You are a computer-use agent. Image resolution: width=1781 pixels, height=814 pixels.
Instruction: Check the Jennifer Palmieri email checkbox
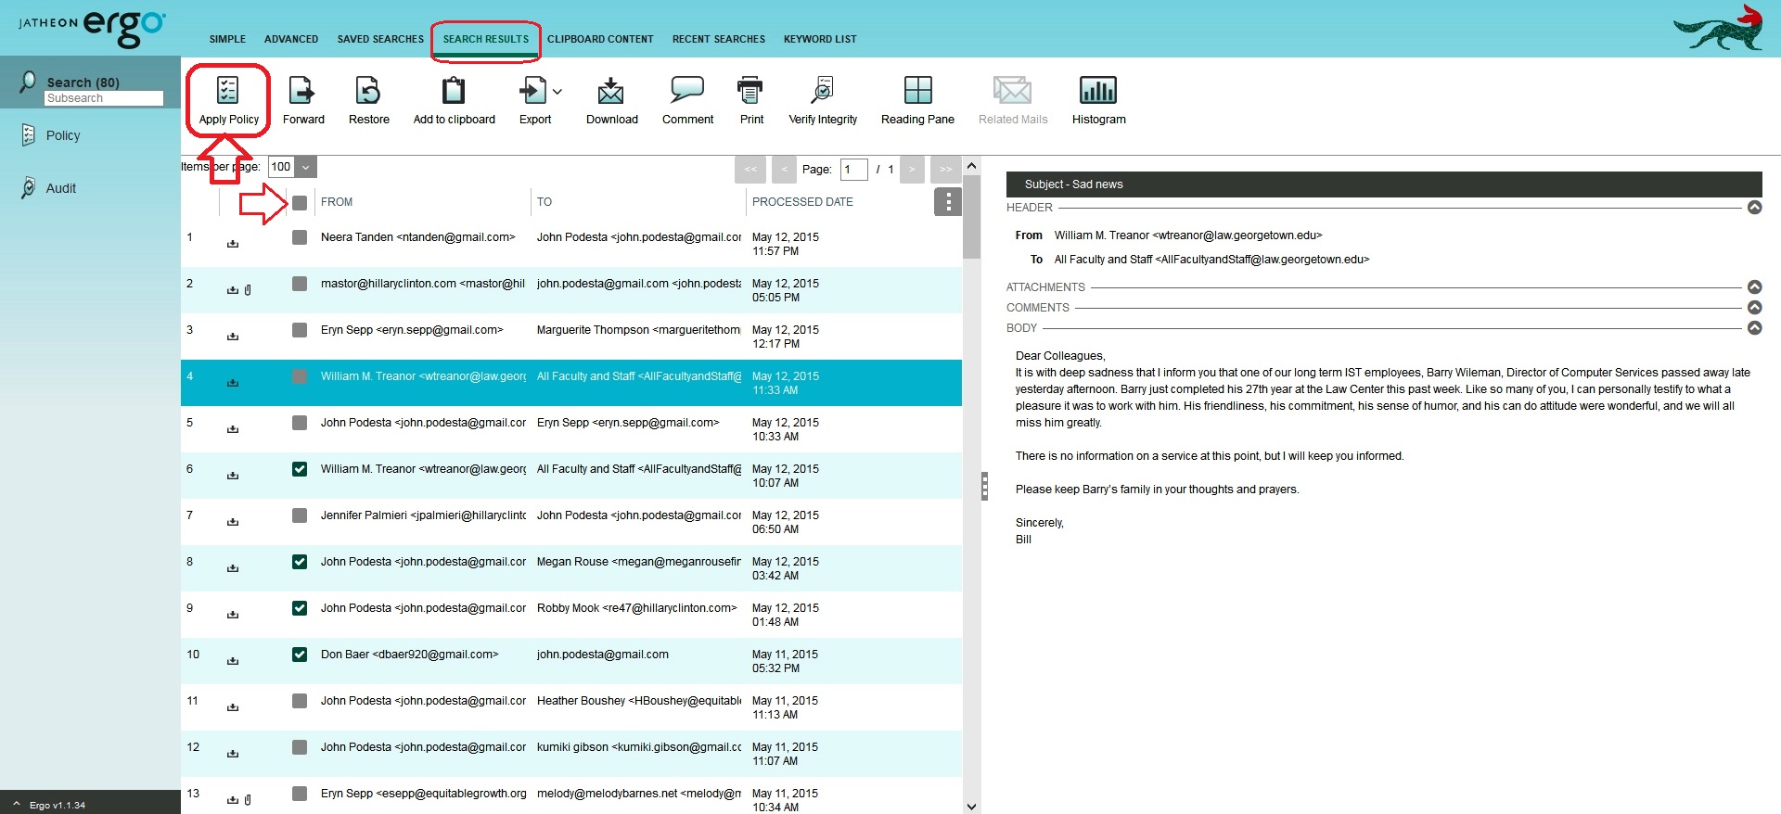pyautogui.click(x=300, y=515)
